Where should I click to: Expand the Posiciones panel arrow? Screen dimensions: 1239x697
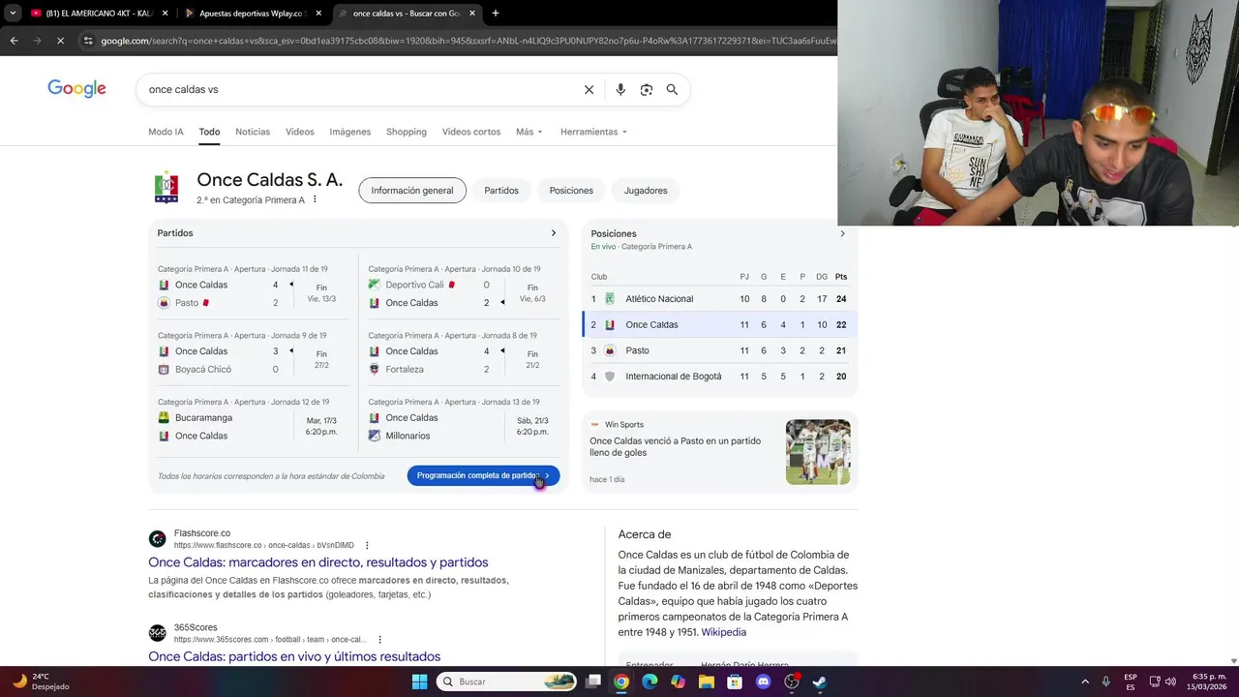(842, 233)
